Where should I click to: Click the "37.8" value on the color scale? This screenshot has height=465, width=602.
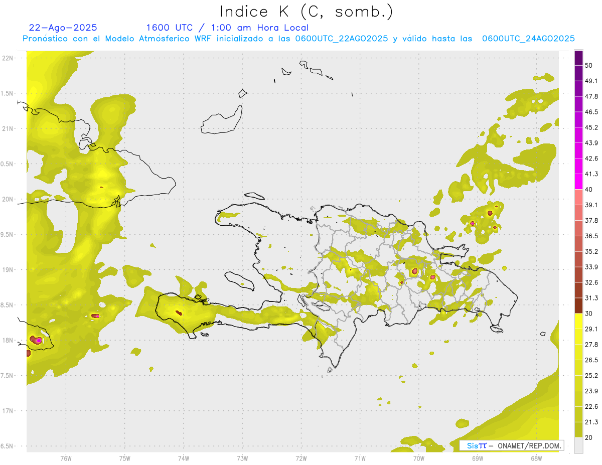tap(591, 221)
